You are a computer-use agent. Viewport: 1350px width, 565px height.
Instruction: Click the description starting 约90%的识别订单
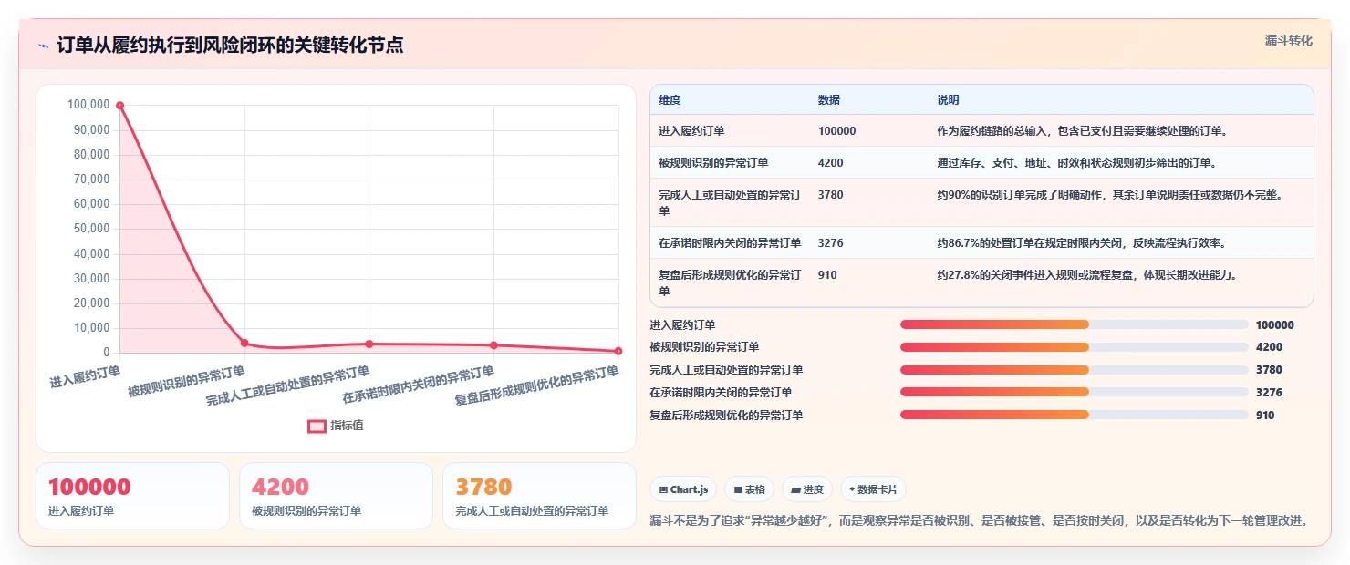pyautogui.click(x=1110, y=195)
